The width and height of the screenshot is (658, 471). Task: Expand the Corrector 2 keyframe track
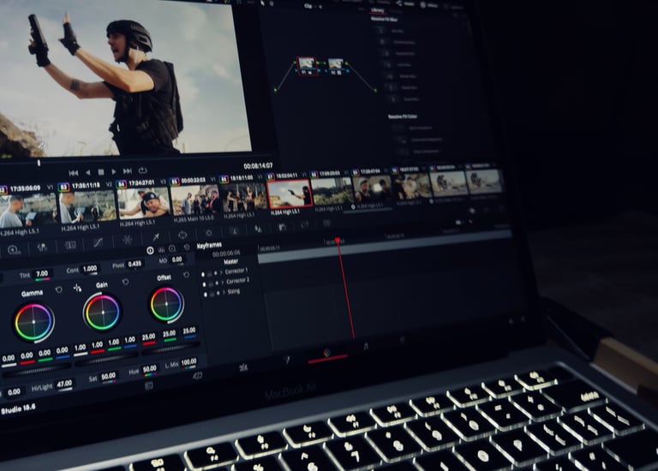pos(223,283)
